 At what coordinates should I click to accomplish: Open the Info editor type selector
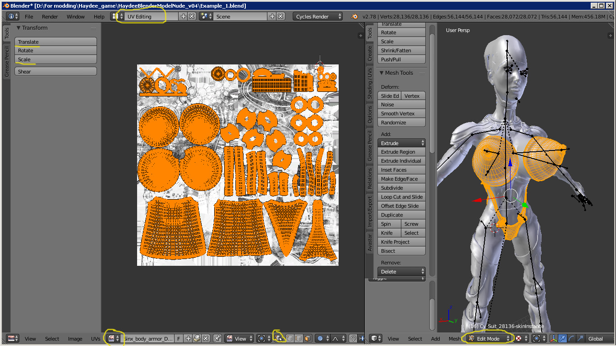click(13, 16)
